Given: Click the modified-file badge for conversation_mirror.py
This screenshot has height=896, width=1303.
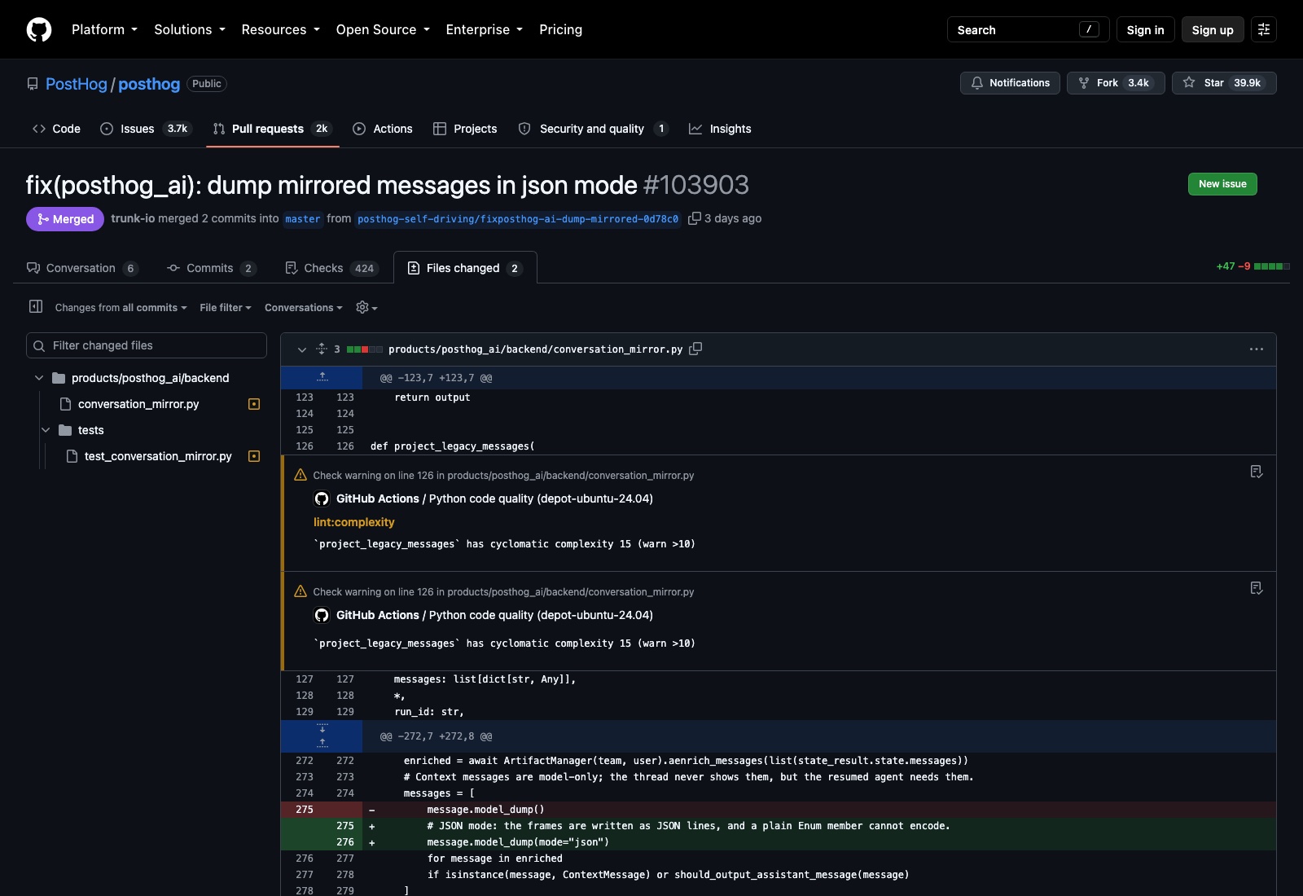Looking at the screenshot, I should (x=254, y=404).
